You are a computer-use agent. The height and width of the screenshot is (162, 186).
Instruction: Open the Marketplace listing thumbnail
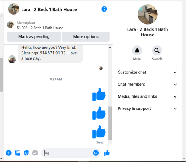10,25
